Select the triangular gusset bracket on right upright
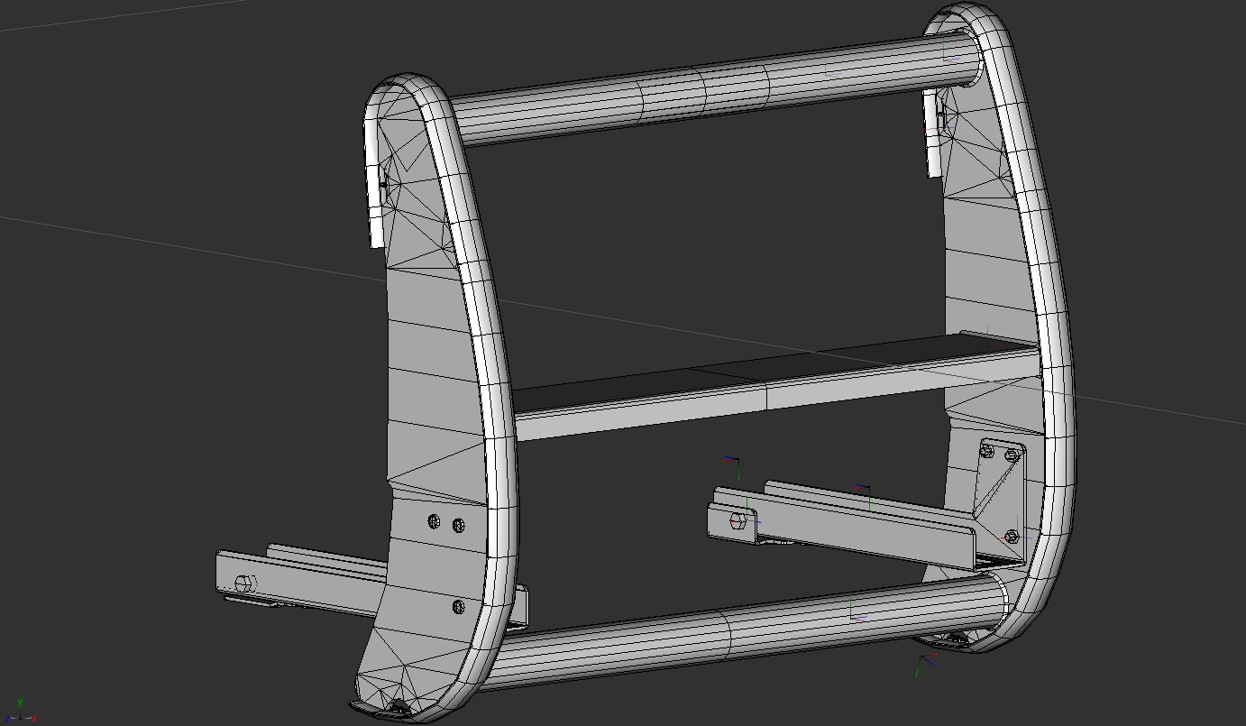This screenshot has height=726, width=1246. [997, 487]
